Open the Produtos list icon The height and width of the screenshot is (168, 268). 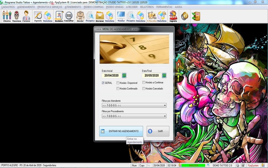point(59,16)
